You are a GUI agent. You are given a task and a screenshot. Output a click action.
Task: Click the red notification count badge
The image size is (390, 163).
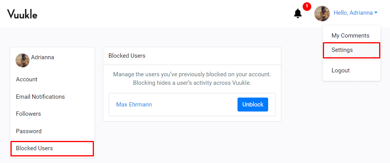tap(307, 6)
